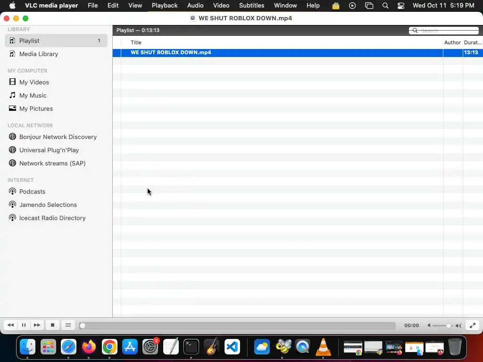Click the elapsed time display 00:00
The height and width of the screenshot is (362, 483).
point(411,325)
